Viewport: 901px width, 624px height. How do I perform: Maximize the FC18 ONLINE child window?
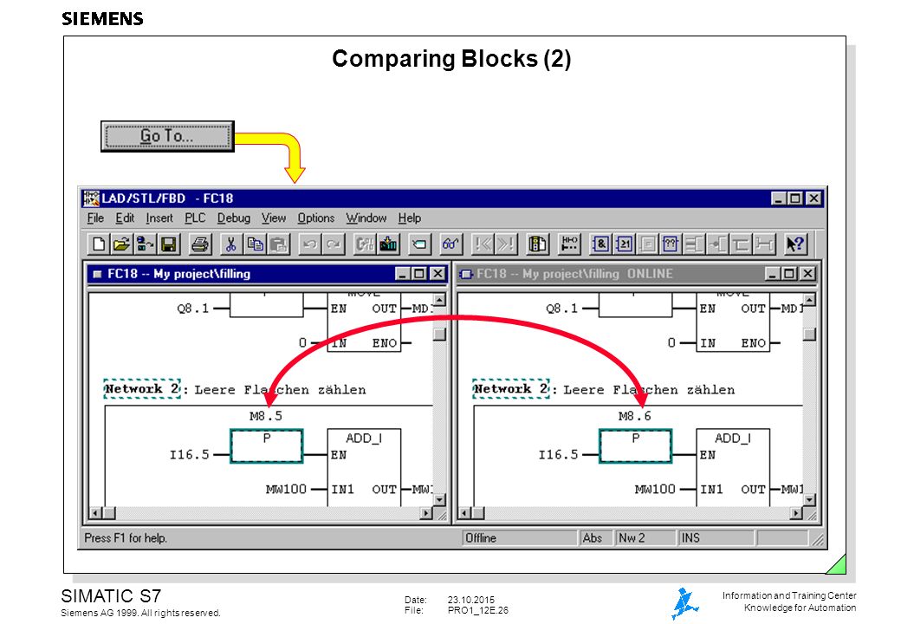click(x=789, y=274)
